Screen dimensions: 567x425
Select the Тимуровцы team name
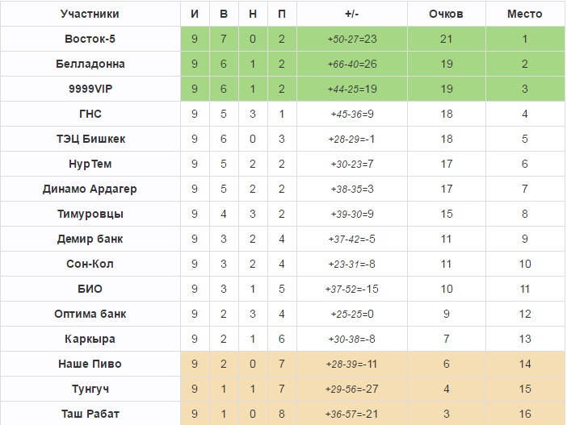click(x=90, y=214)
